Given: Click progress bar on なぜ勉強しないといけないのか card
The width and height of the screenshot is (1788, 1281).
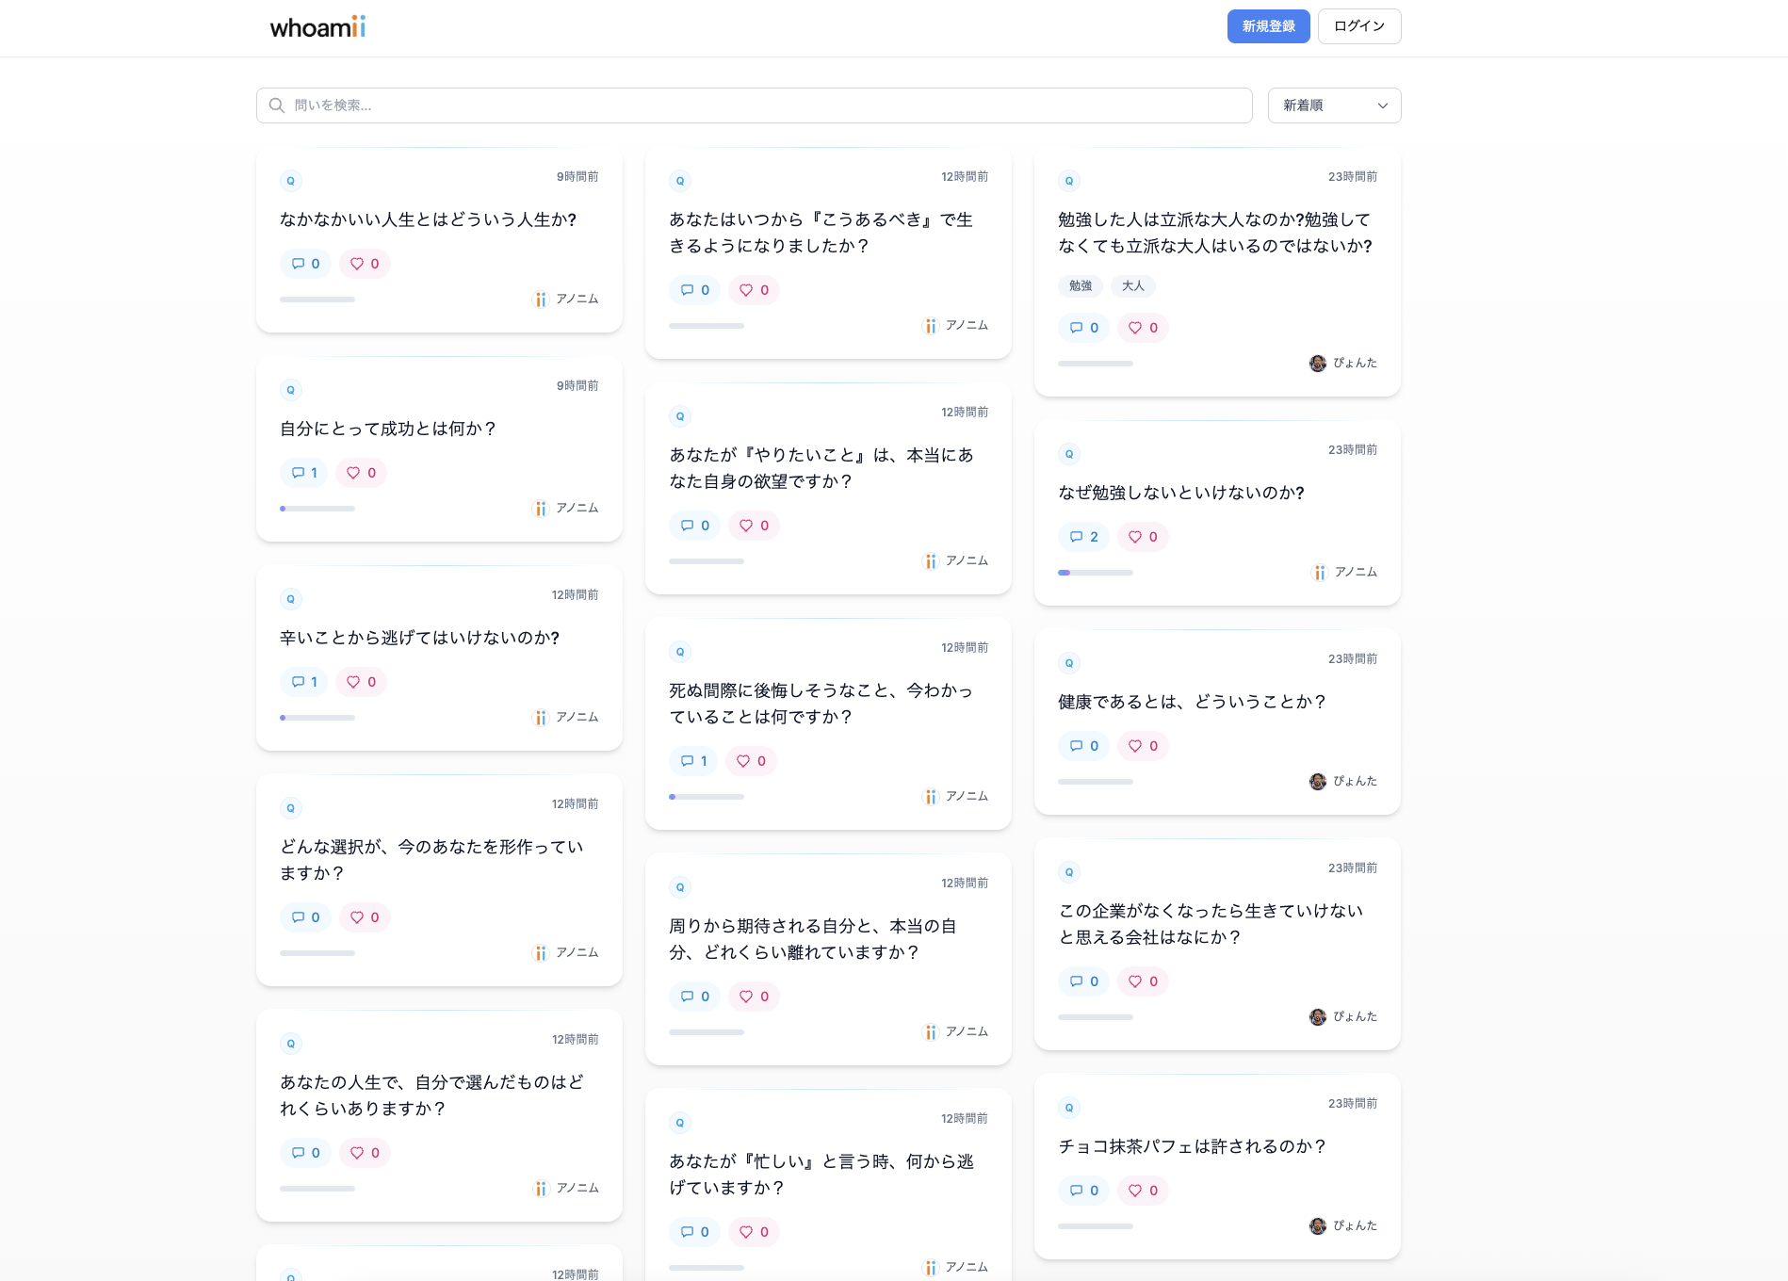Looking at the screenshot, I should 1095,573.
